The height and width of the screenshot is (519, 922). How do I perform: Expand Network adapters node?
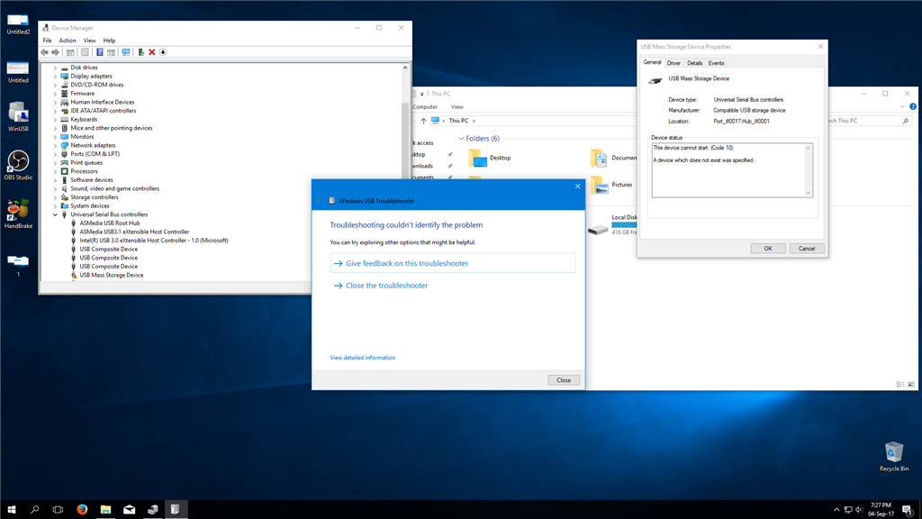tap(55, 145)
